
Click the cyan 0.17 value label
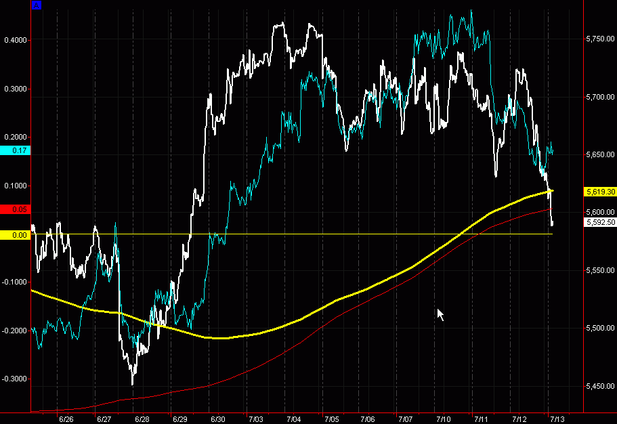point(15,150)
